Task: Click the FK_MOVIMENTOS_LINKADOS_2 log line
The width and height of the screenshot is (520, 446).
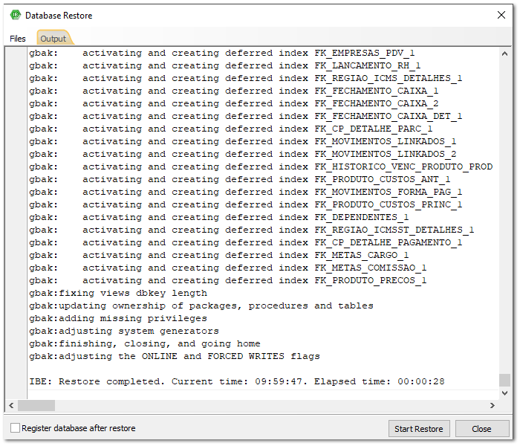Action: pyautogui.click(x=243, y=154)
